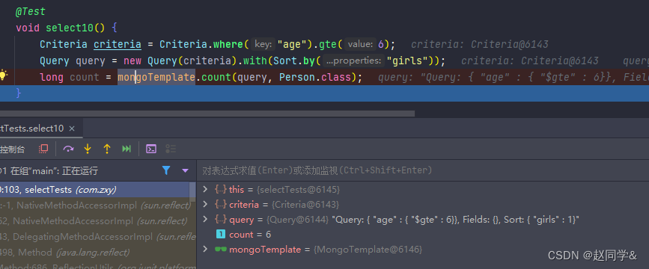
Task: Click the {MongoTemplate@6146} value text
Action: 368,249
